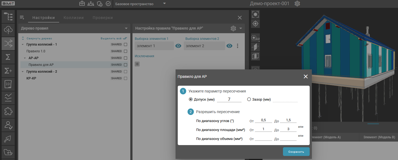Viewport: 398px width, 160px height.
Task: Open the model tree sidebar icon
Action: coord(8,17)
